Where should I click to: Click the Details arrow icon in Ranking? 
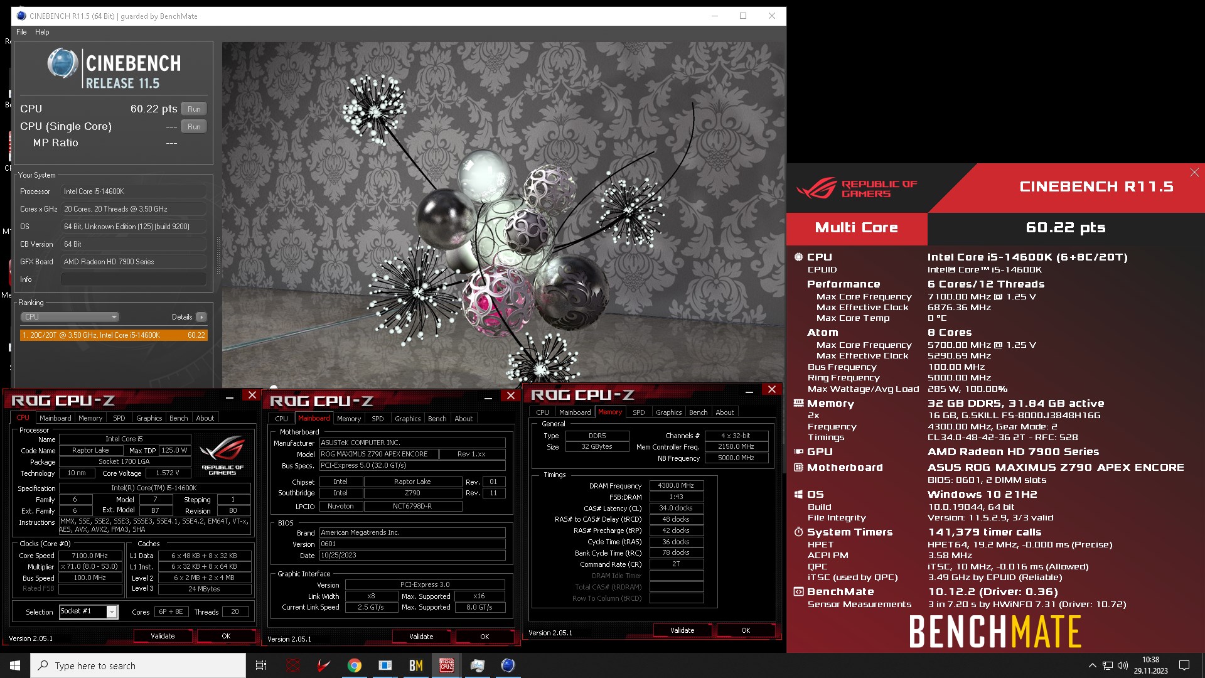[x=201, y=317]
